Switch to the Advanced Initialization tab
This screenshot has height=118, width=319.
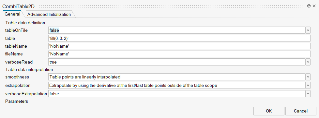click(49, 14)
